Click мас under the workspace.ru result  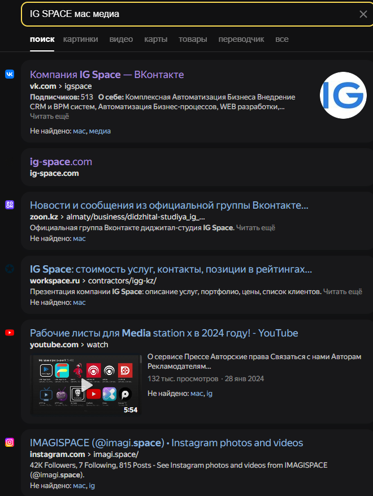(79, 303)
